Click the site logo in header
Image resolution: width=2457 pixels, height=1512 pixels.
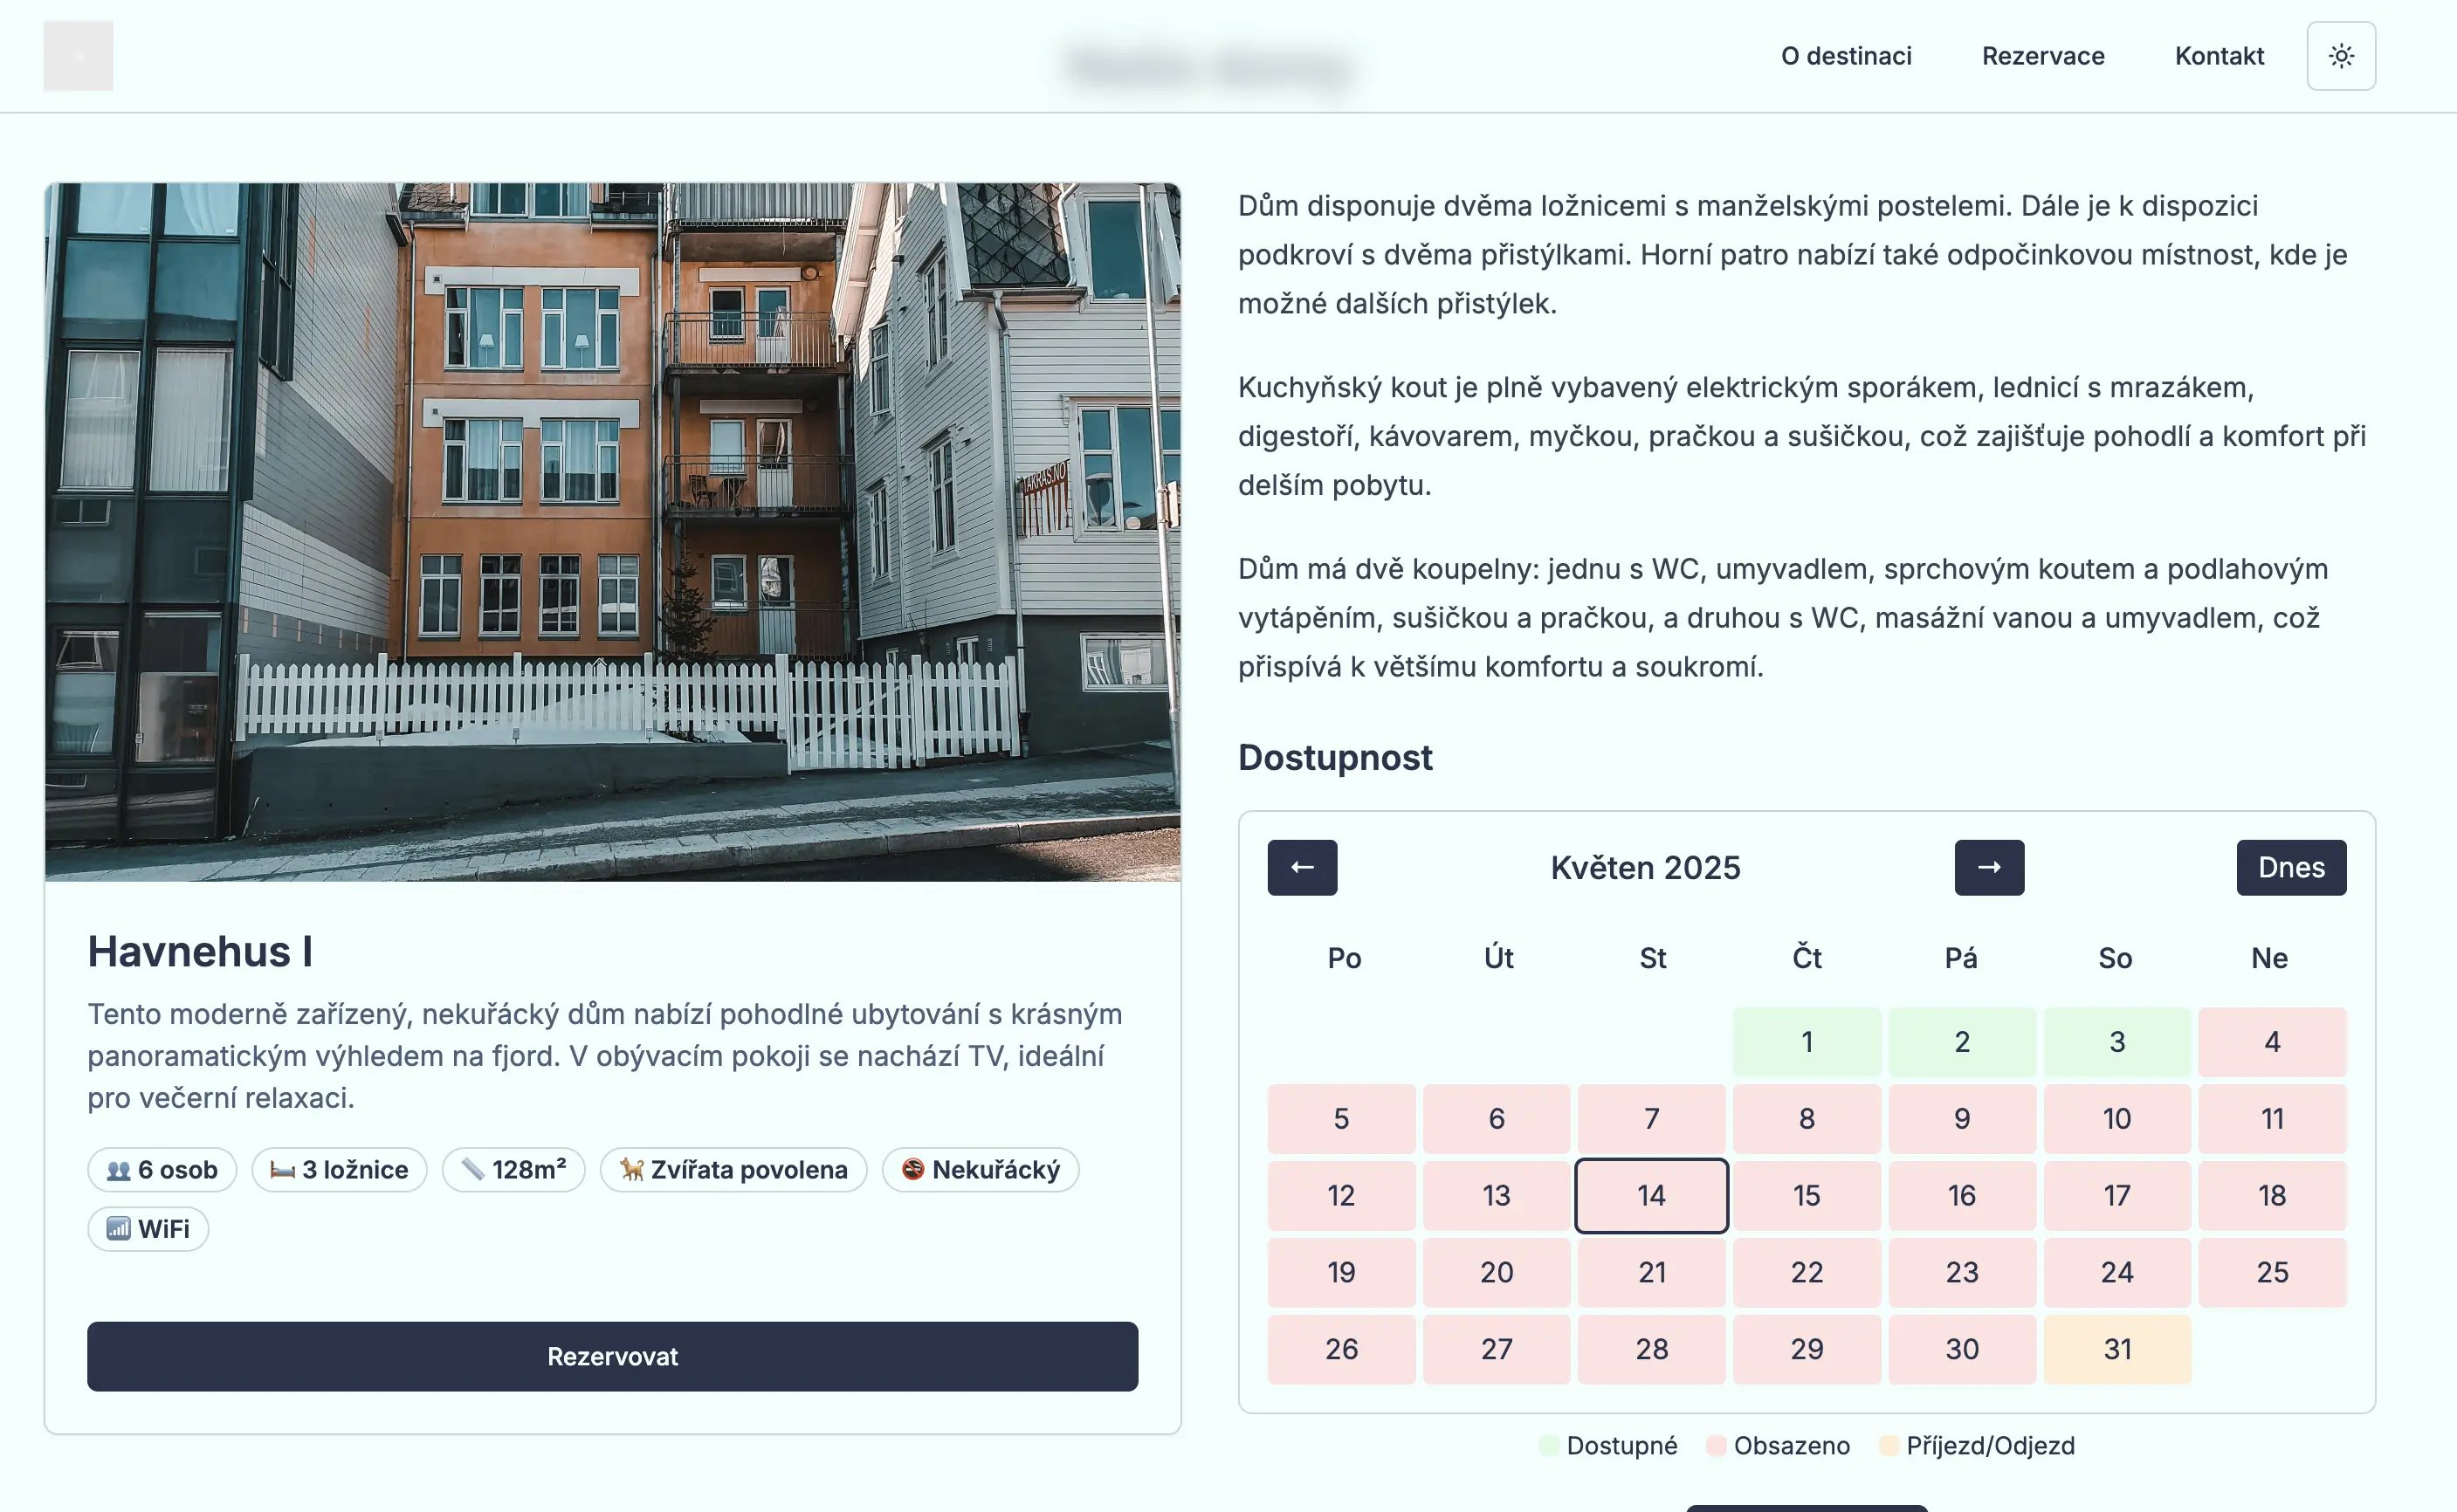click(78, 56)
